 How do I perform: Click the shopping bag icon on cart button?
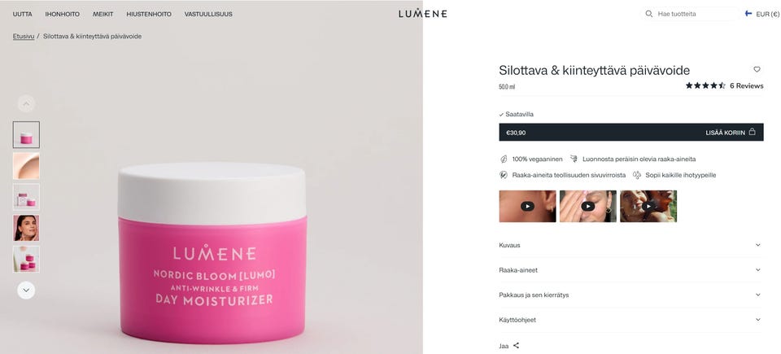[x=752, y=132]
